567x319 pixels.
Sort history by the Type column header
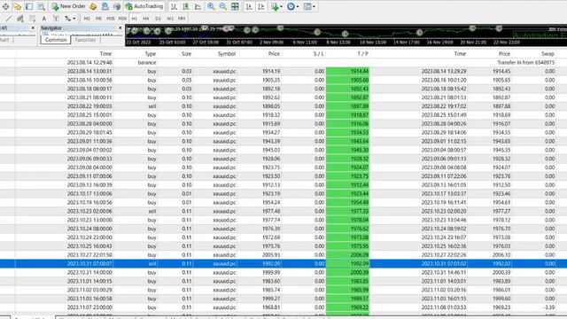pyautogui.click(x=150, y=53)
